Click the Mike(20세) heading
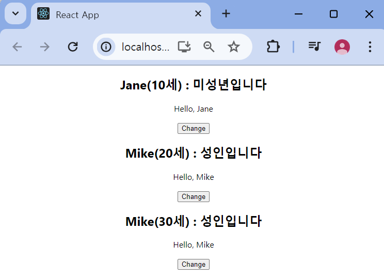384x276 pixels. pos(194,153)
